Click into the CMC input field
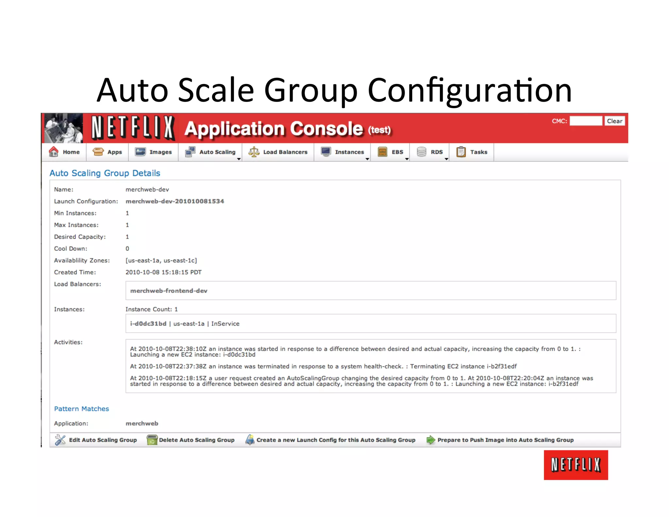This screenshot has height=517, width=669. click(x=586, y=121)
